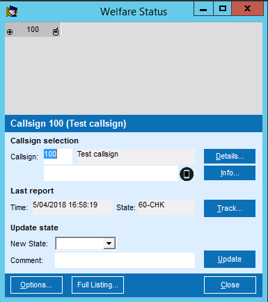Maximize the Welfare Status window
The height and width of the screenshot is (302, 268).
pos(223,8)
